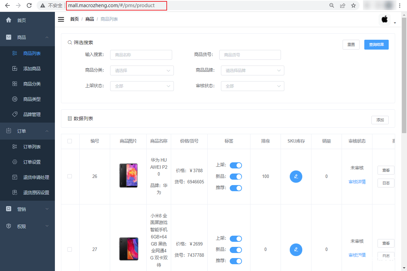This screenshot has height=271, width=407.
Task: Click the 首页 home icon in sidebar
Action: pos(8,20)
